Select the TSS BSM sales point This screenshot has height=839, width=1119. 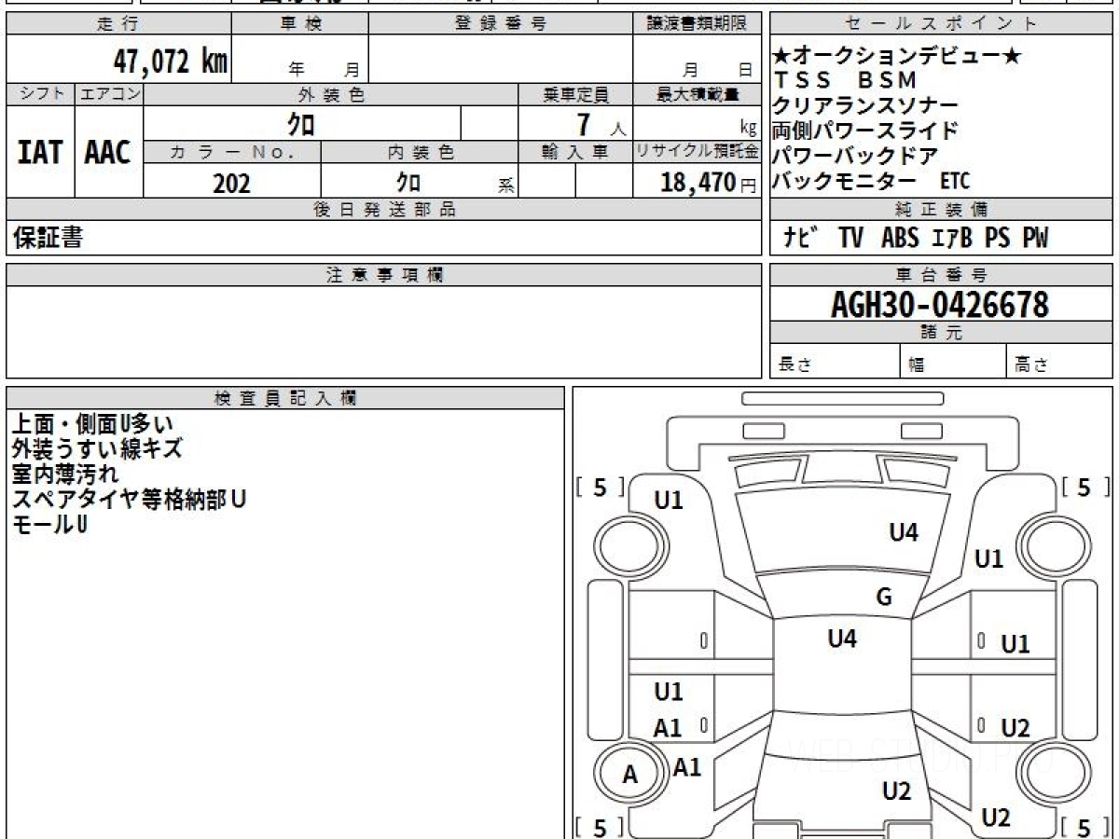845,80
